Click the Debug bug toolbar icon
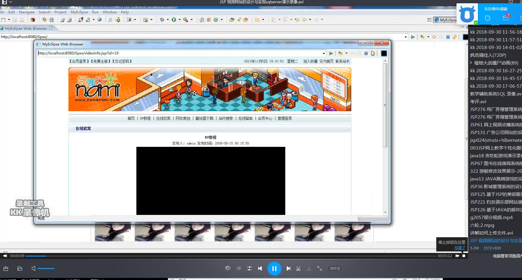Image resolution: width=522 pixels, height=280 pixels. [162, 20]
